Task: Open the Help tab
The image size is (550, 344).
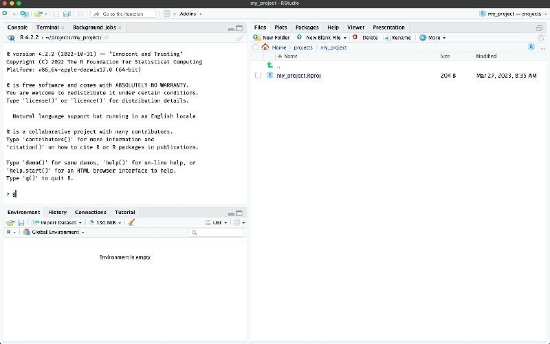Action: pos(333,28)
